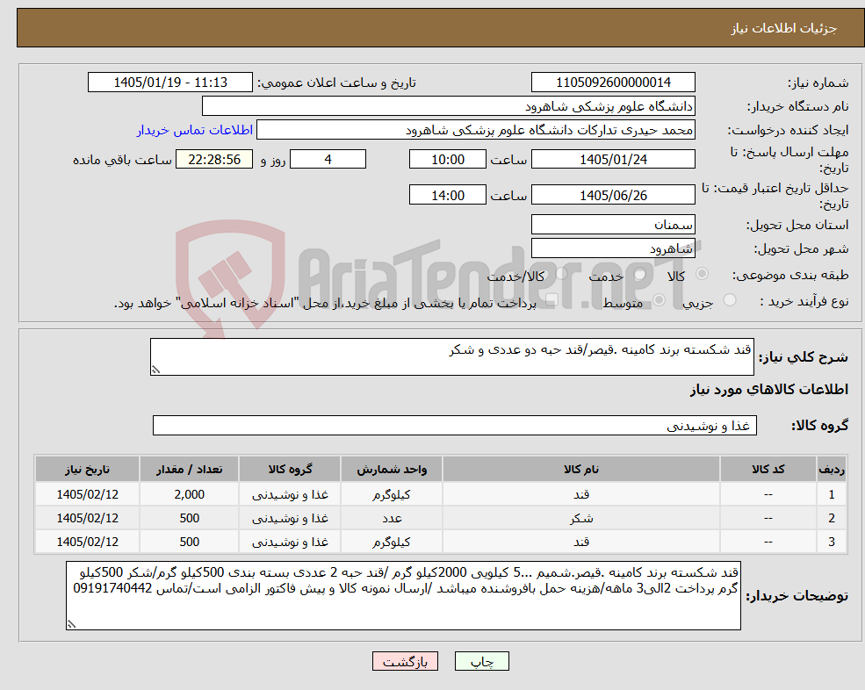
Task: Click delivery city field شاهرود
Action: click(x=613, y=248)
